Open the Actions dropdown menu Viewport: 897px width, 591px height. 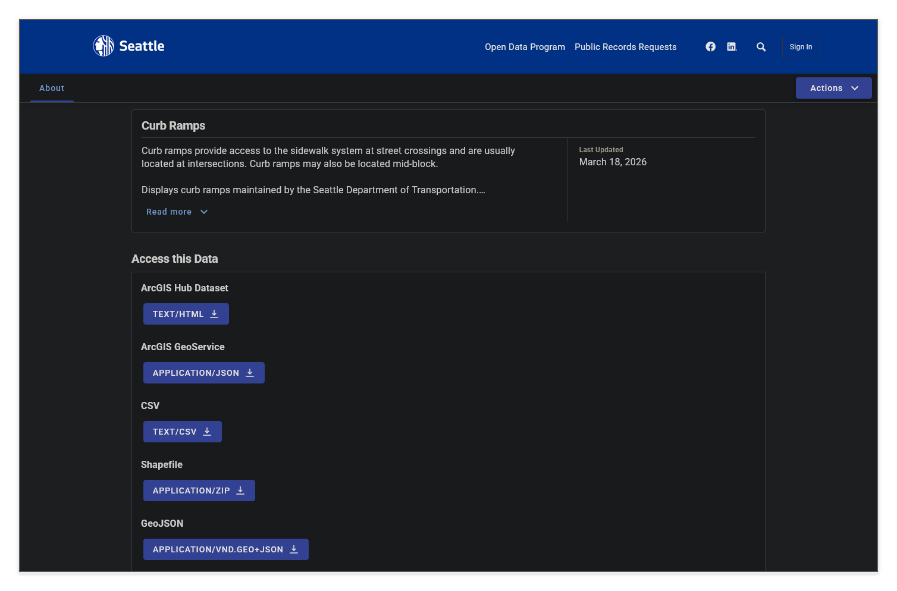coord(833,88)
